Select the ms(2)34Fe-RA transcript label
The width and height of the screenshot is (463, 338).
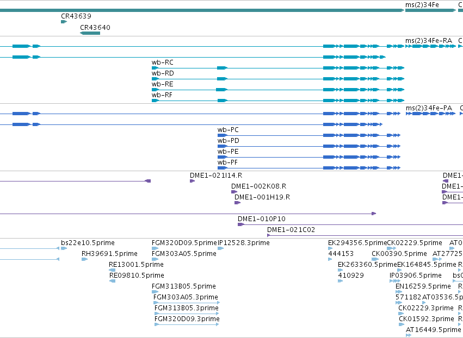click(x=429, y=41)
